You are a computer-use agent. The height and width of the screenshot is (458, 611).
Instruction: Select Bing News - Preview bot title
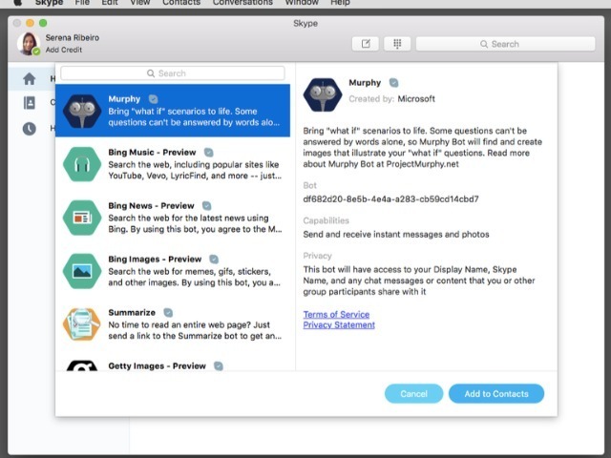coord(151,206)
